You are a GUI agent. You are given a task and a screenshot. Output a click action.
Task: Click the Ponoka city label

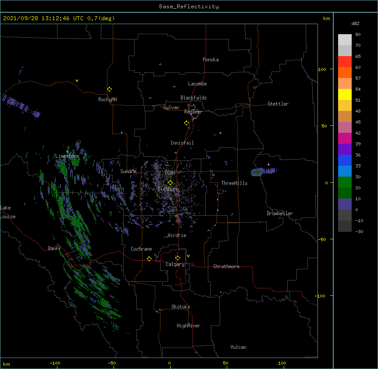[x=210, y=60]
